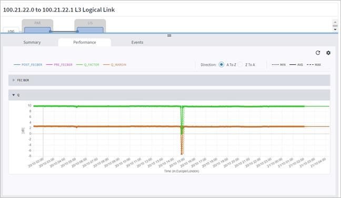
Task: Toggle Q_MARGIN series in legend
Action: [115, 65]
